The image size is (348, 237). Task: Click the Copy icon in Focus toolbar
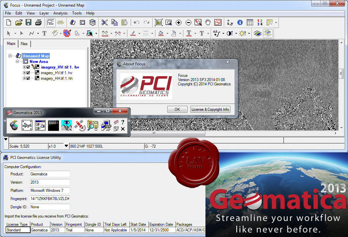point(115,22)
